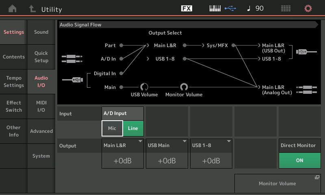Click the Part node in signal flow

point(121,45)
